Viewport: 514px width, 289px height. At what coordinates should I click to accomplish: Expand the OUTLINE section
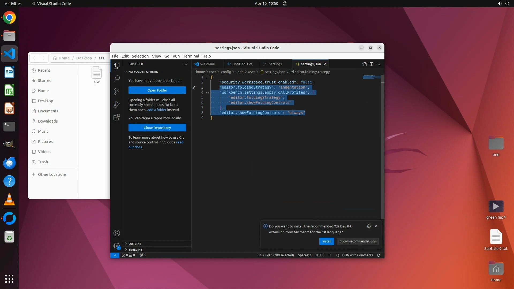[135, 244]
